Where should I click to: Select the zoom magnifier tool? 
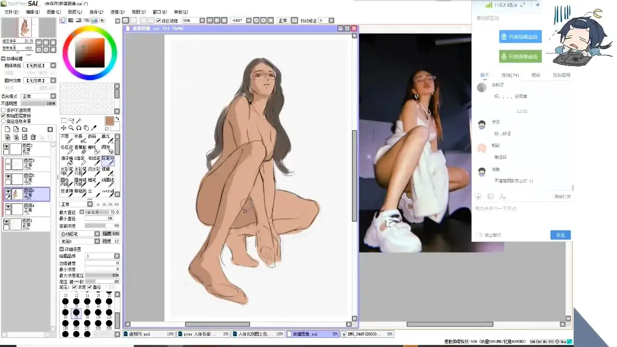(71, 128)
